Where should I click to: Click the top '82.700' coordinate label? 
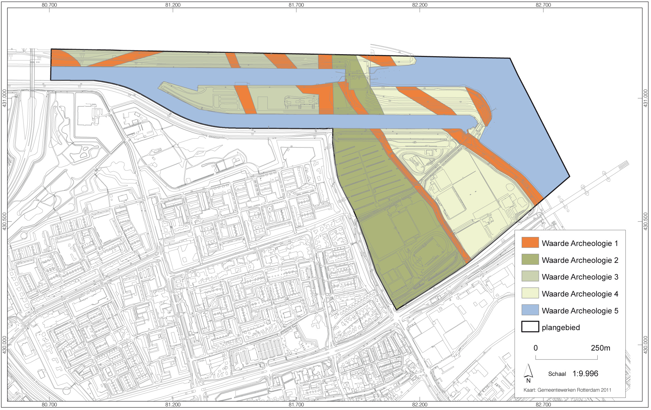(543, 5)
